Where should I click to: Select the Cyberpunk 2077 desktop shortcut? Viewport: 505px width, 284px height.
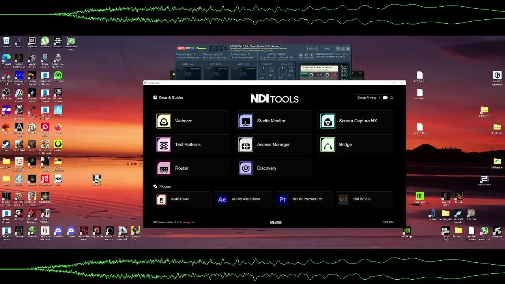tap(135, 234)
